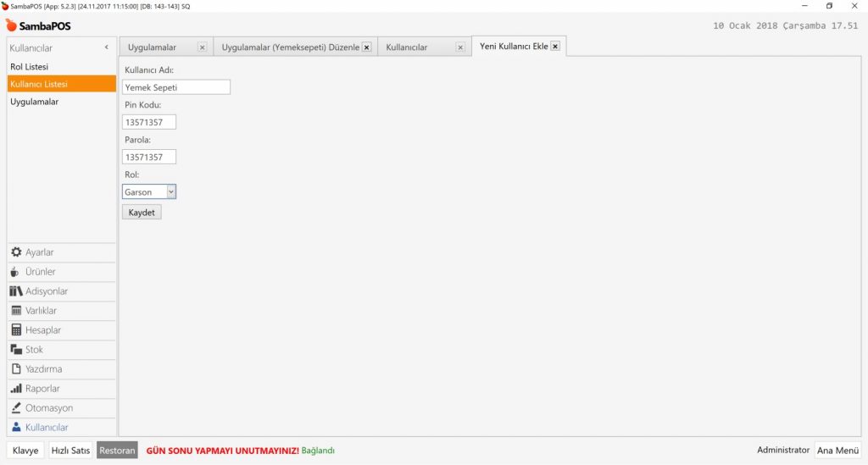This screenshot has height=465, width=868.
Task: Close the Yeni Kullanıcı Ekle tab
Action: click(x=555, y=47)
